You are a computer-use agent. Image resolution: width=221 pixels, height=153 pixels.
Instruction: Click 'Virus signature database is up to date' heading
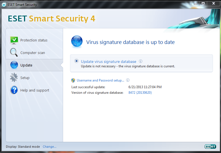click(x=130, y=42)
